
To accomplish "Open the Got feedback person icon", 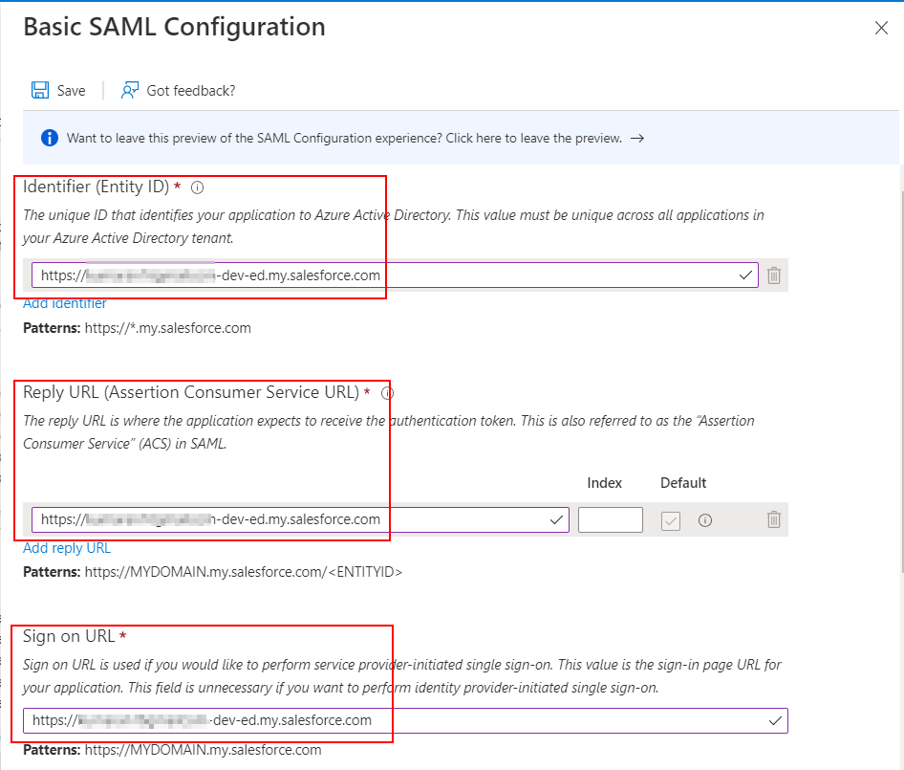I will (x=130, y=90).
